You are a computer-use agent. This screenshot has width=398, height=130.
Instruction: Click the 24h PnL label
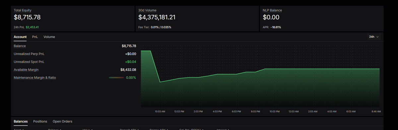(19, 27)
